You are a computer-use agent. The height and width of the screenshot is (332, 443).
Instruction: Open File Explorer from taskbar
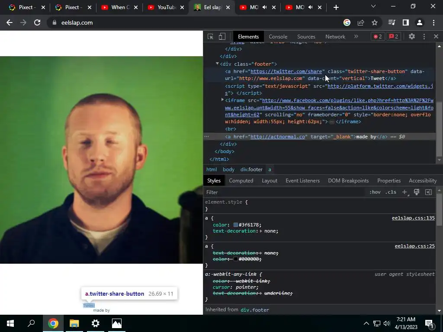pyautogui.click(x=74, y=323)
